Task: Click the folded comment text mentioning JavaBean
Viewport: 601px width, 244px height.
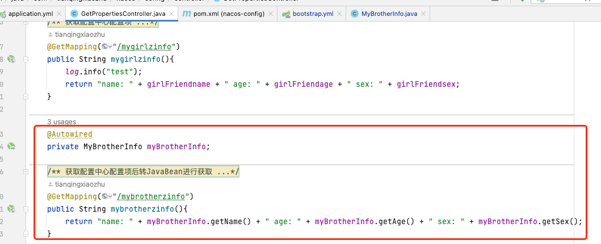Action: 143,172
